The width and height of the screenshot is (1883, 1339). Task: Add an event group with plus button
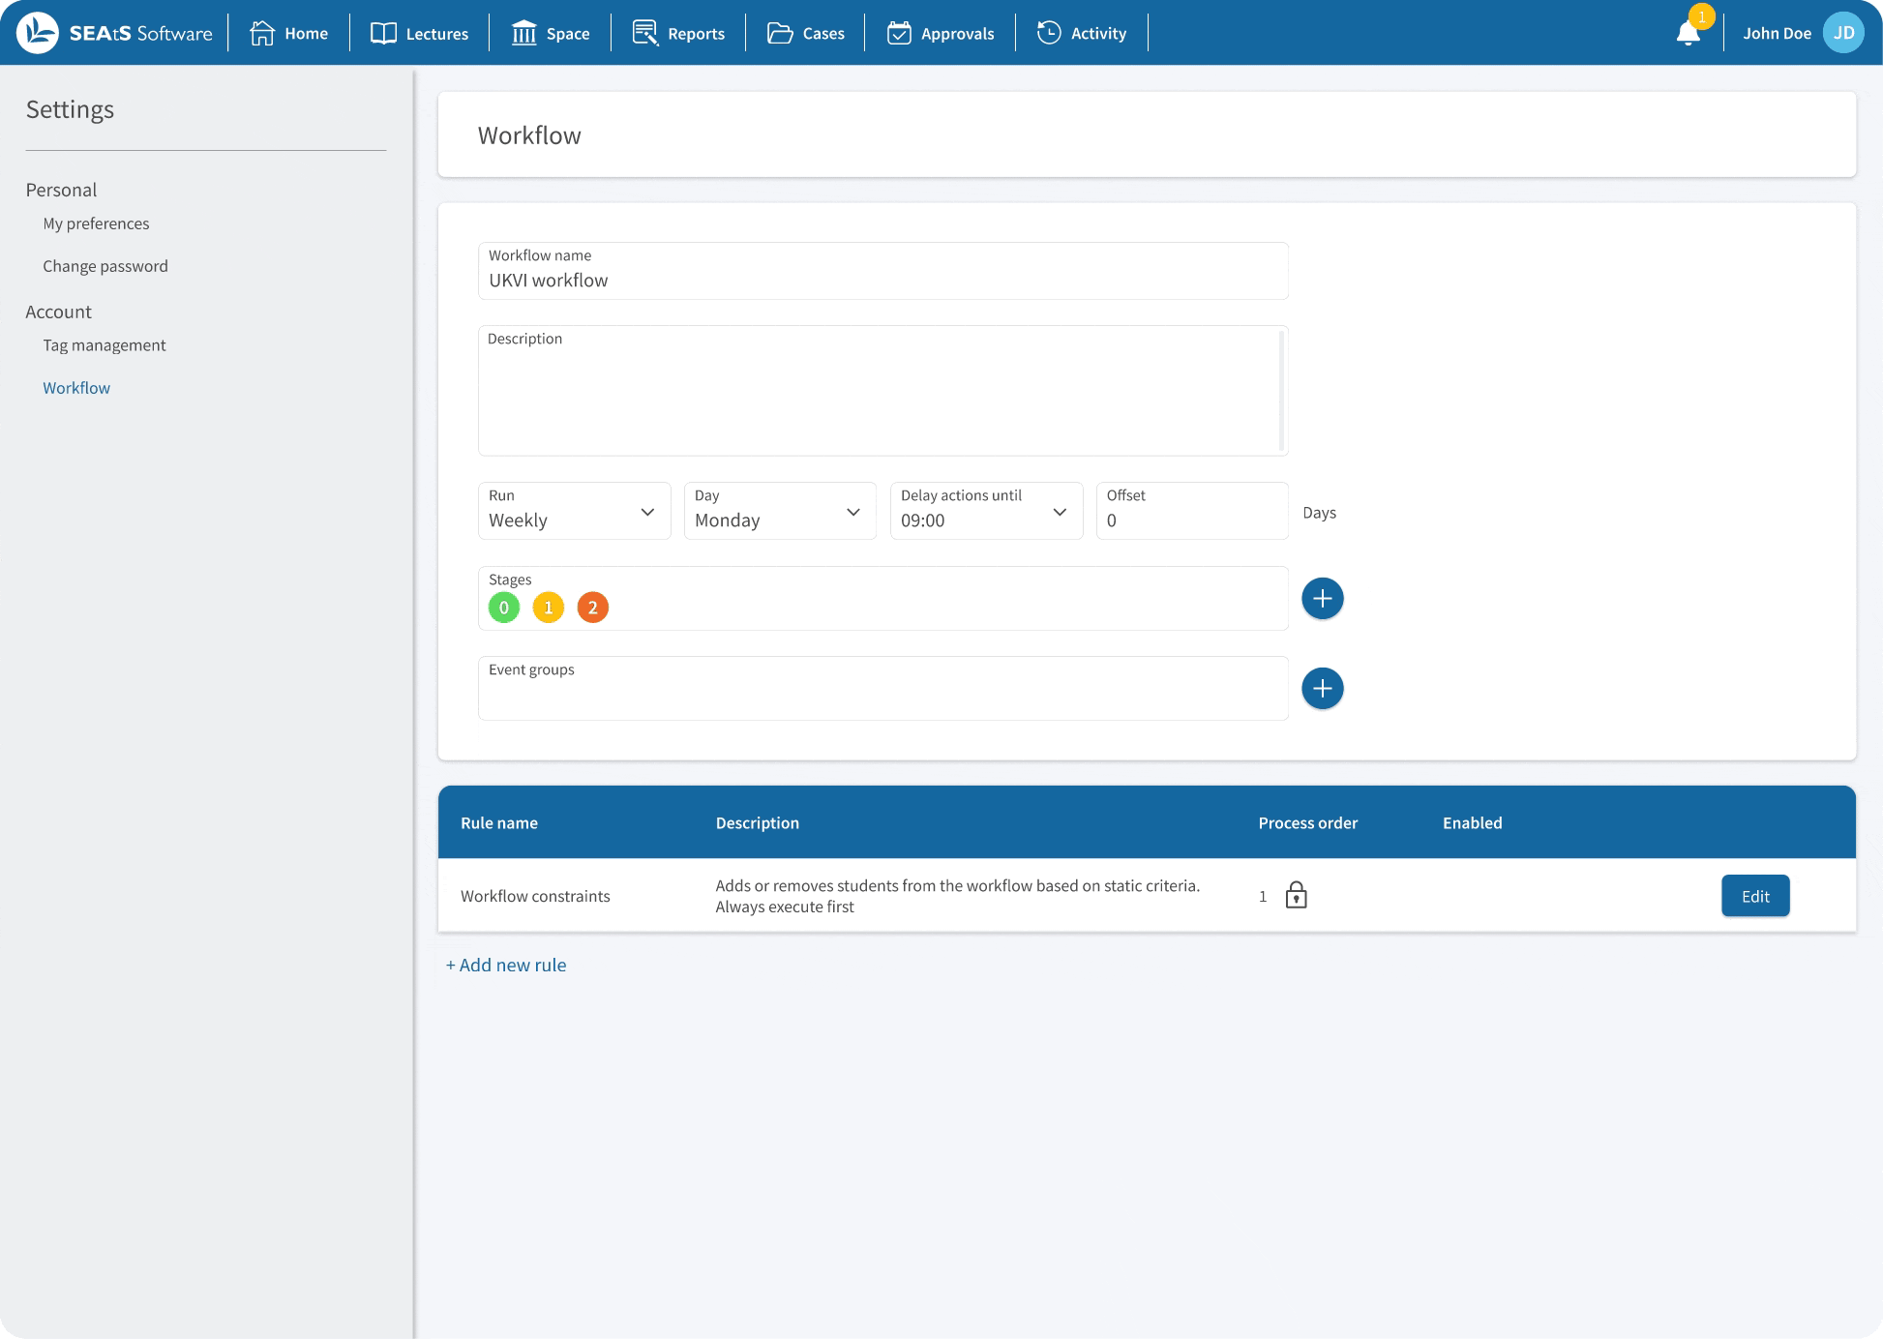[1323, 689]
